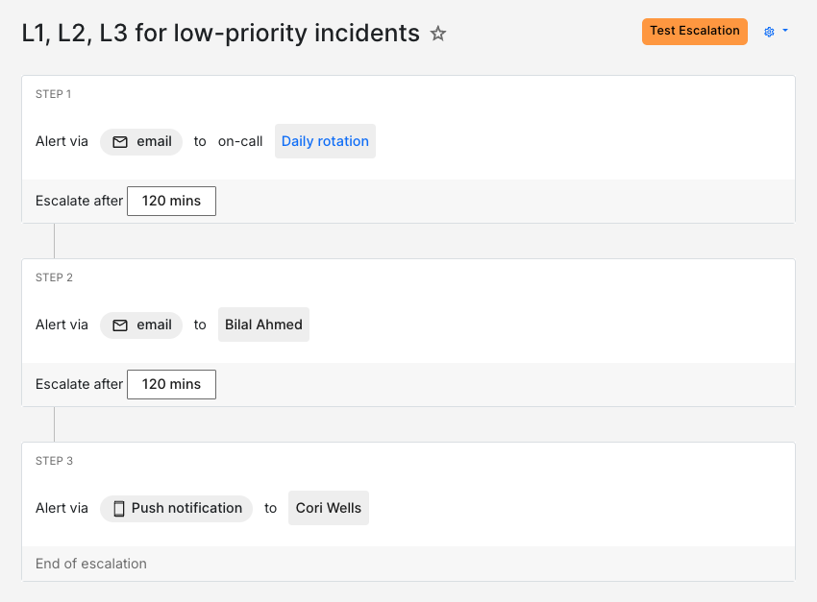
Task: Expand the caret next to the settings gear
Action: pyautogui.click(x=784, y=31)
